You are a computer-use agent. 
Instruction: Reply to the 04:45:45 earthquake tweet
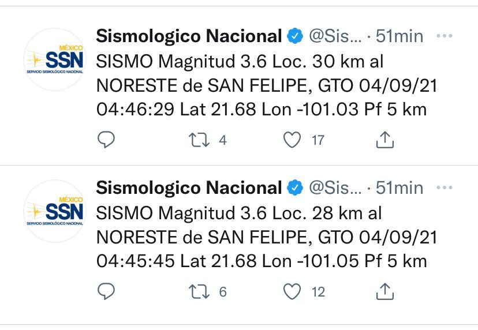pyautogui.click(x=106, y=291)
